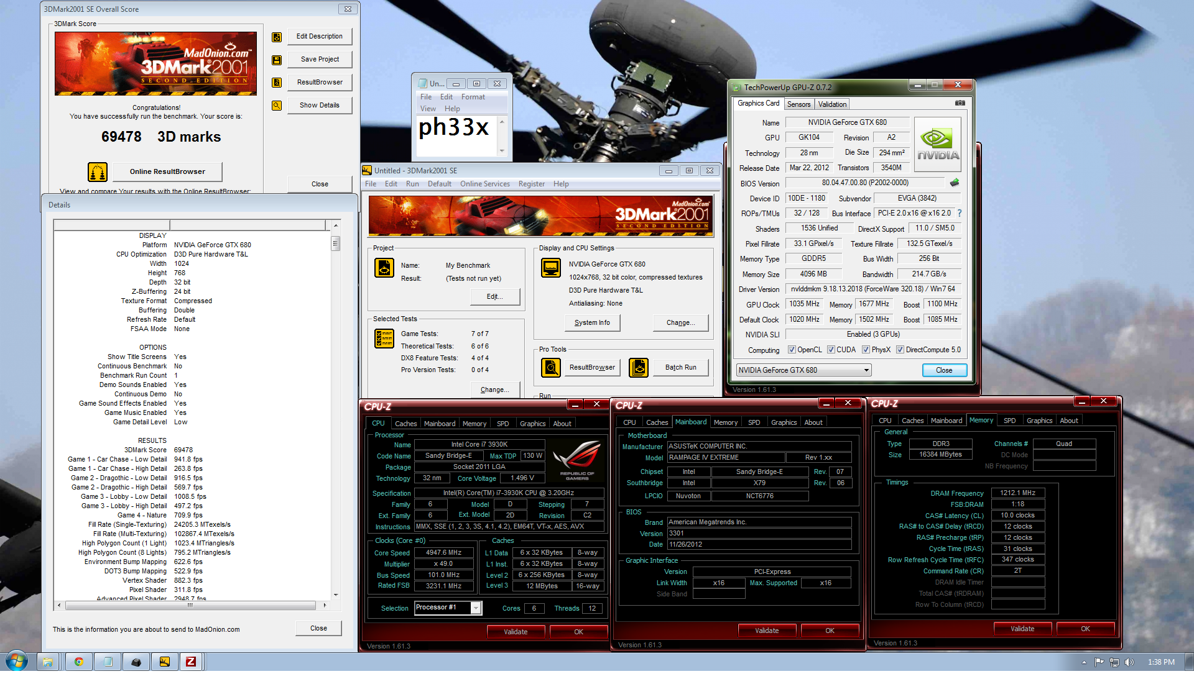Toggle the OpenCL checkbox in GPU-Z

tap(792, 350)
